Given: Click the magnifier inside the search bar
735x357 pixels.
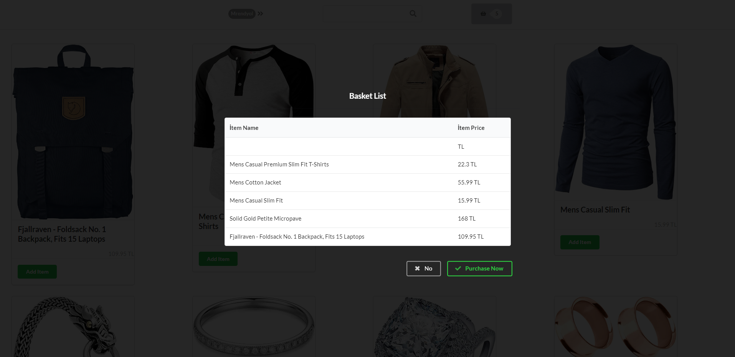Looking at the screenshot, I should tap(413, 13).
